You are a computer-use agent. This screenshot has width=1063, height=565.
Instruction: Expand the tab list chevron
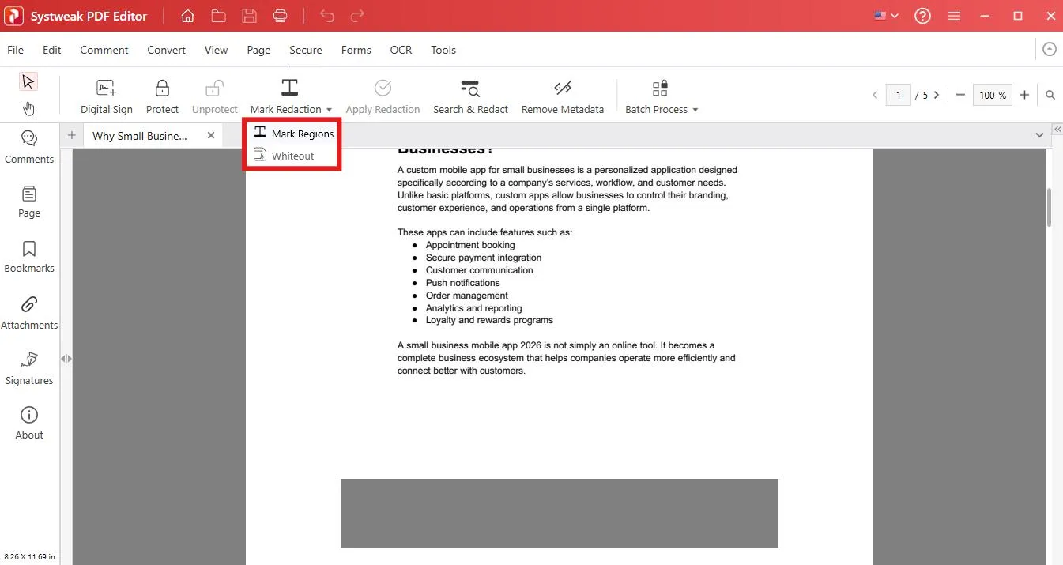pos(1039,135)
